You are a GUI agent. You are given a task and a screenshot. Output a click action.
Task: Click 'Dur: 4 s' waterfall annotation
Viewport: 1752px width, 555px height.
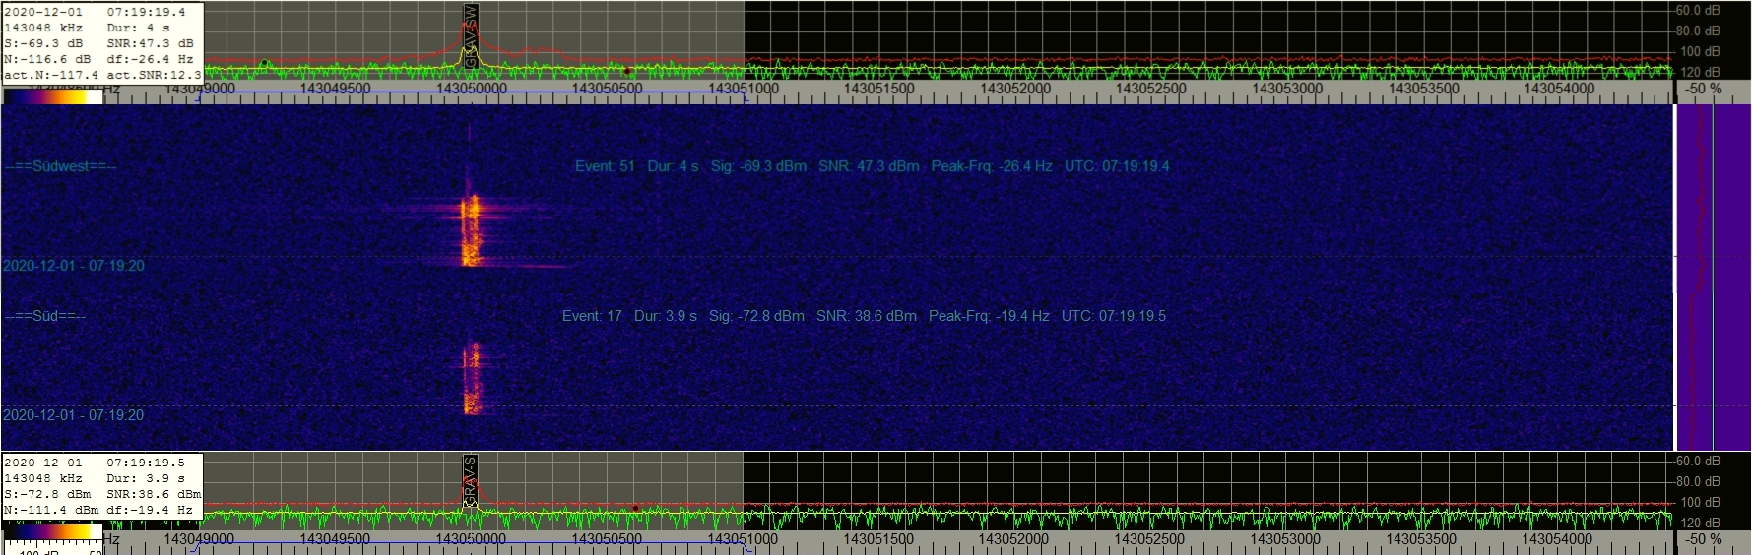(673, 166)
